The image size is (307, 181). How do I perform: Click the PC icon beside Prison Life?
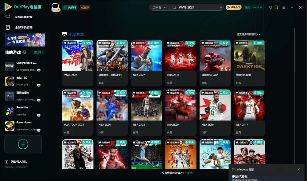pos(39,85)
